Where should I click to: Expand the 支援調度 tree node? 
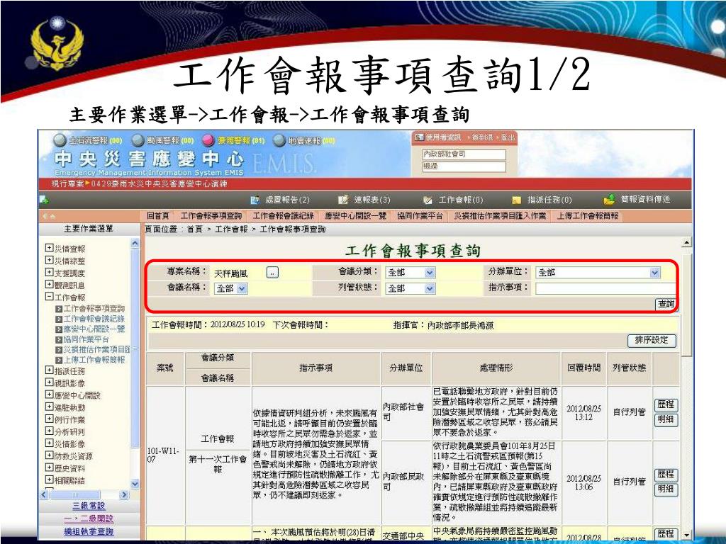(49, 273)
